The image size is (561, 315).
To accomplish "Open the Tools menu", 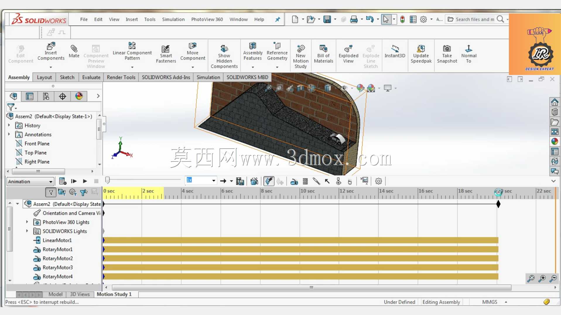I will [x=150, y=19].
